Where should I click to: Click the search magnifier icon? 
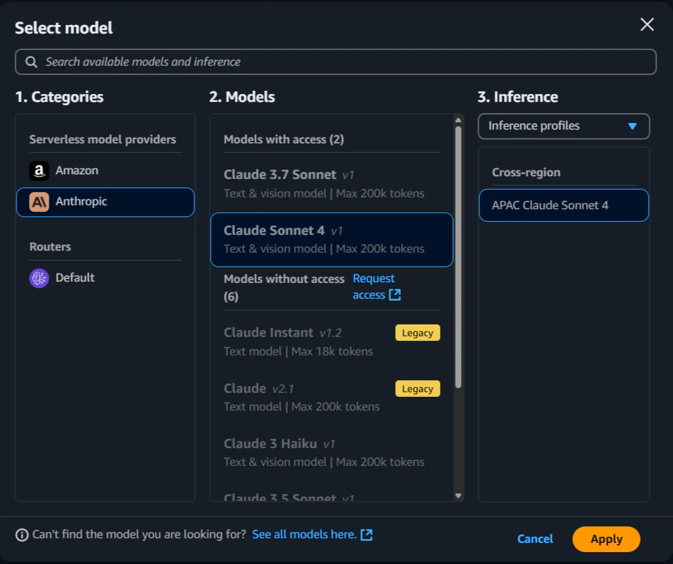click(31, 62)
